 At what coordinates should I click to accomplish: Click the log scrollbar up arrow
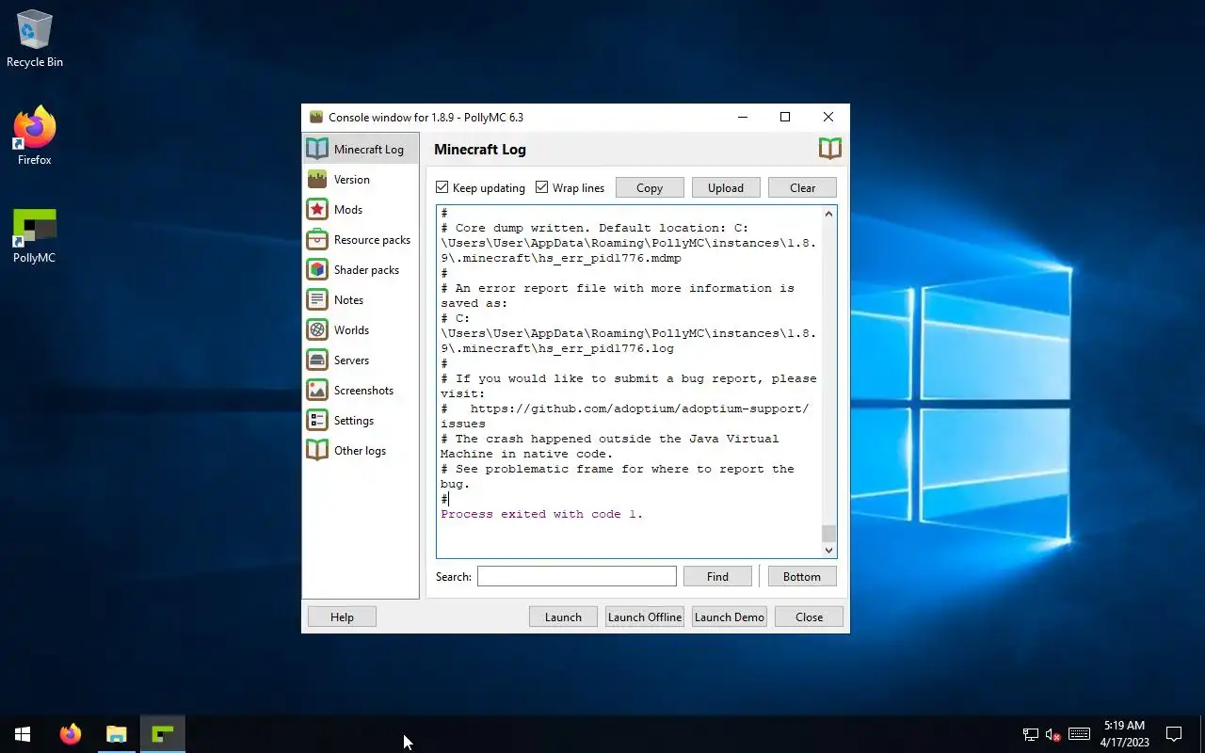tap(828, 214)
